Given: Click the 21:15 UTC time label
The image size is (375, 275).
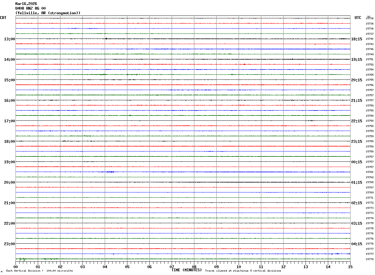Looking at the screenshot, I should 357,101.
